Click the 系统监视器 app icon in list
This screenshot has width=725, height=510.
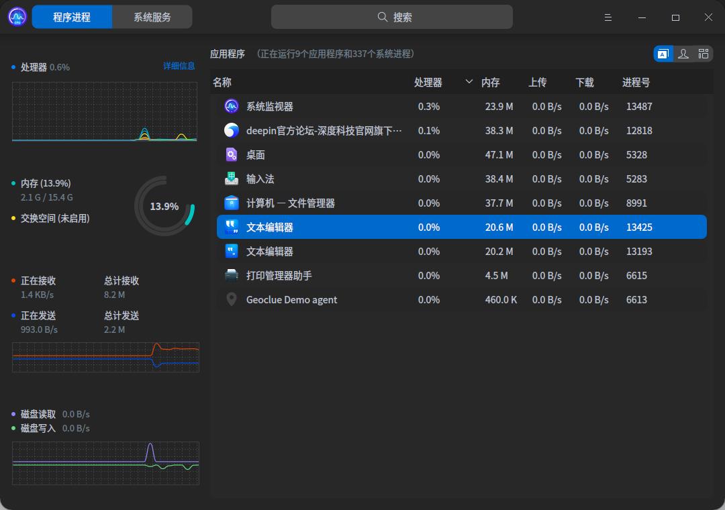tap(231, 106)
